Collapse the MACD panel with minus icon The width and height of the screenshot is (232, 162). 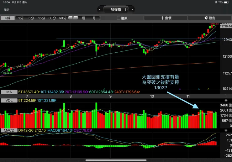click(x=226, y=130)
